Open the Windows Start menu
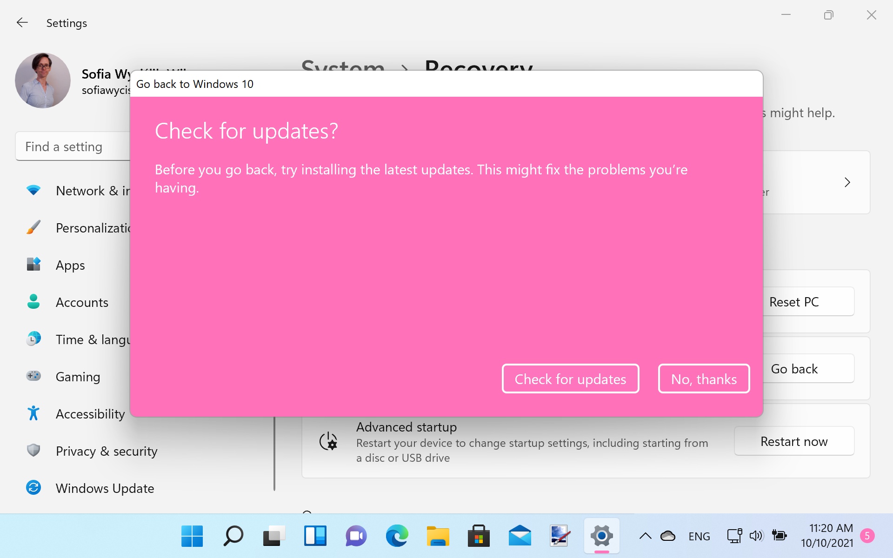 [x=192, y=536]
